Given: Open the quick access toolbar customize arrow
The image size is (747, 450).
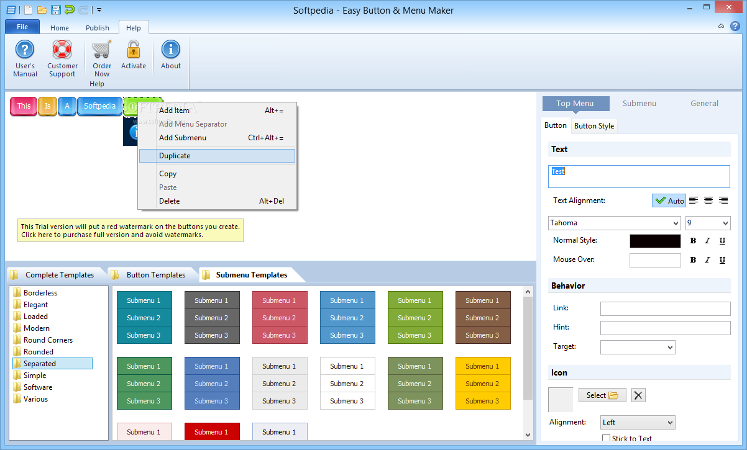Looking at the screenshot, I should coord(99,10).
